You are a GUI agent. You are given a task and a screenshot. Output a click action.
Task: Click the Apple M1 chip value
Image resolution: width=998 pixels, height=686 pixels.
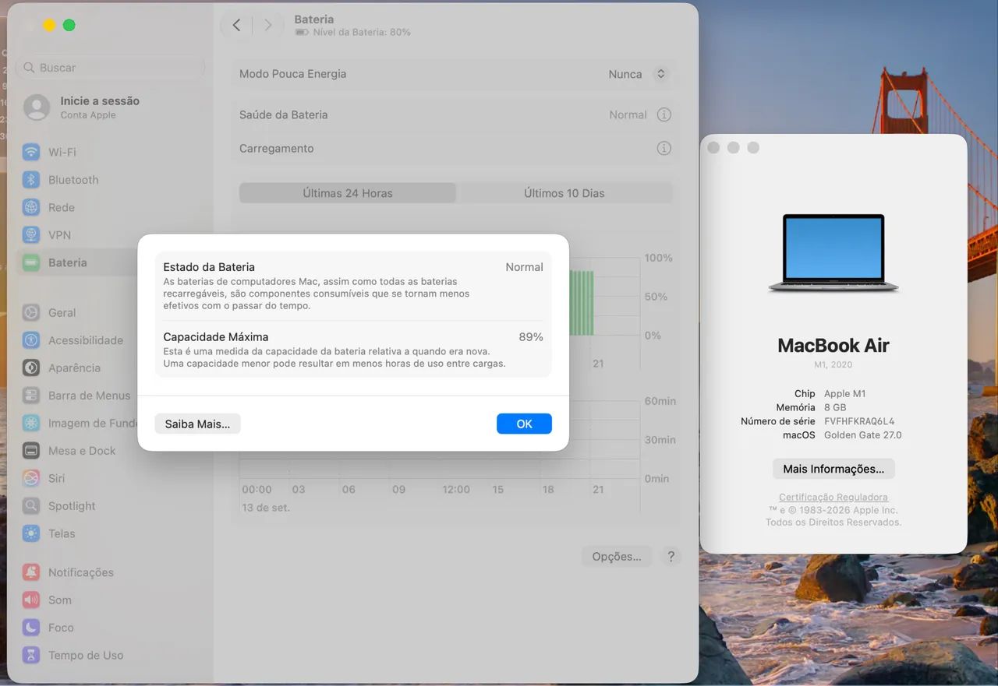tap(845, 394)
